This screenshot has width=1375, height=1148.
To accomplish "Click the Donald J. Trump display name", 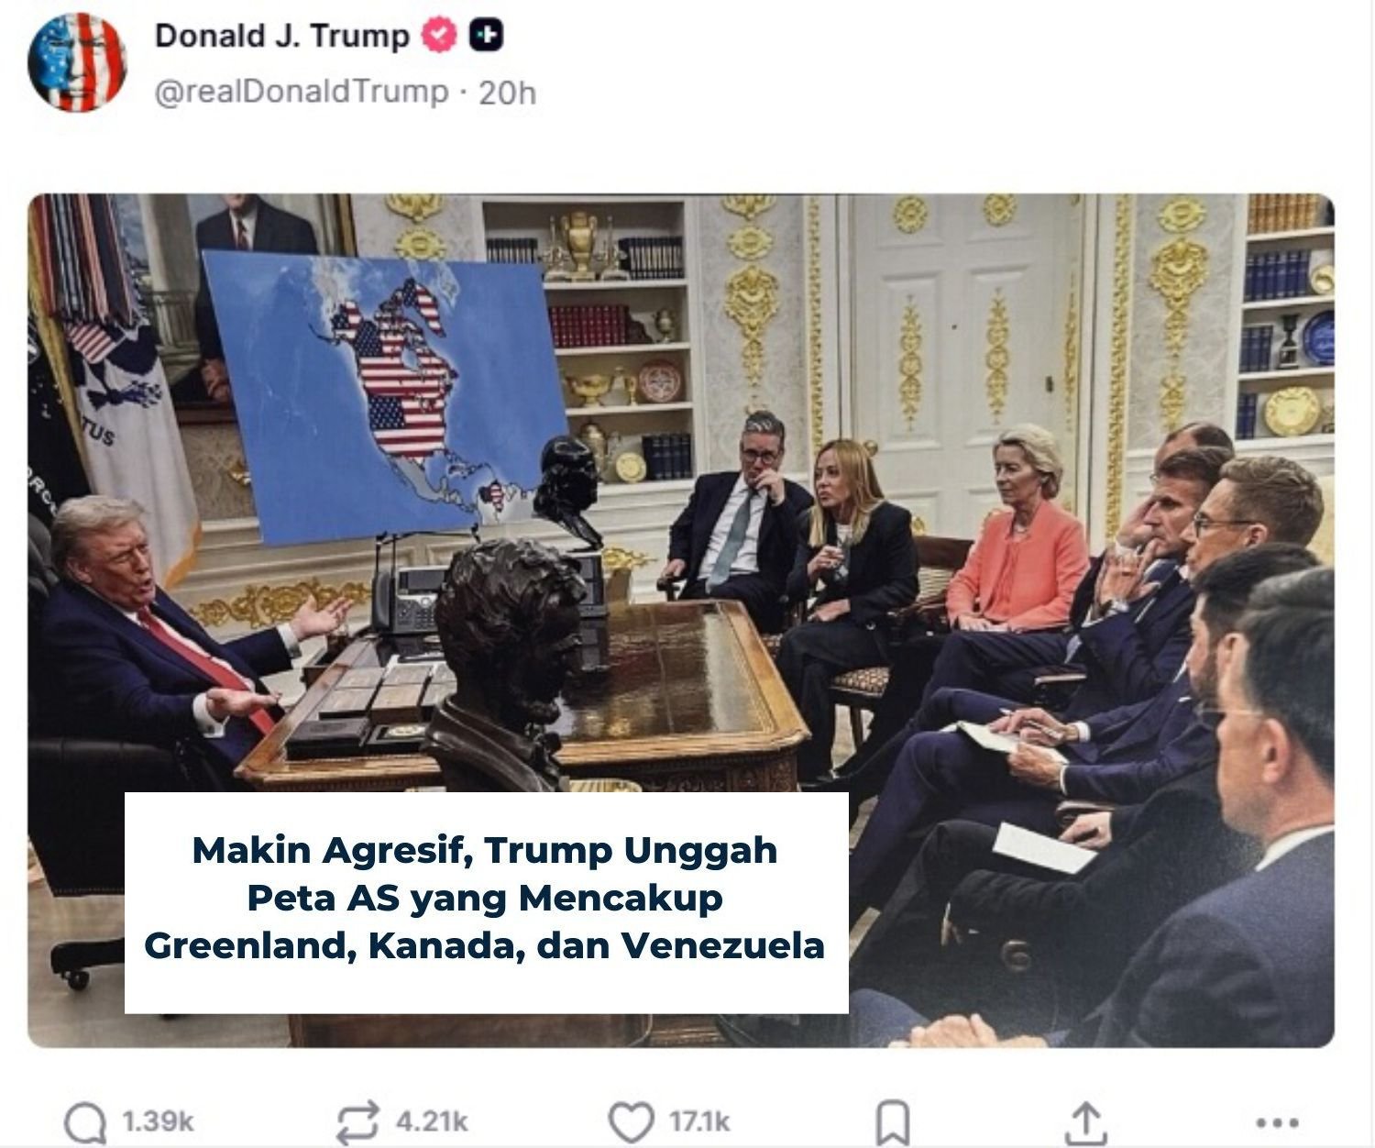I will click(x=281, y=36).
